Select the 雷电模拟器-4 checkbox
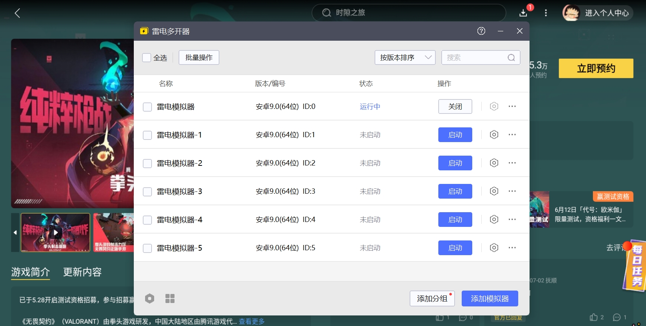This screenshot has width=646, height=326. [x=147, y=220]
